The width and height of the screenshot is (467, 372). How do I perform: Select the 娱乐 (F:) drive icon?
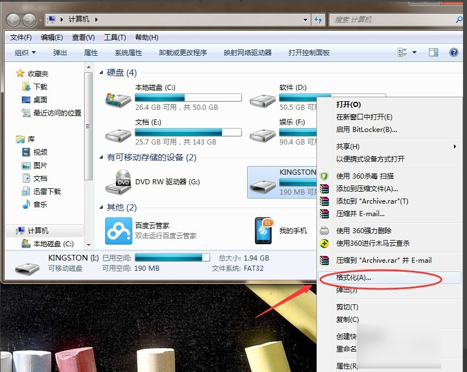pyautogui.click(x=262, y=135)
